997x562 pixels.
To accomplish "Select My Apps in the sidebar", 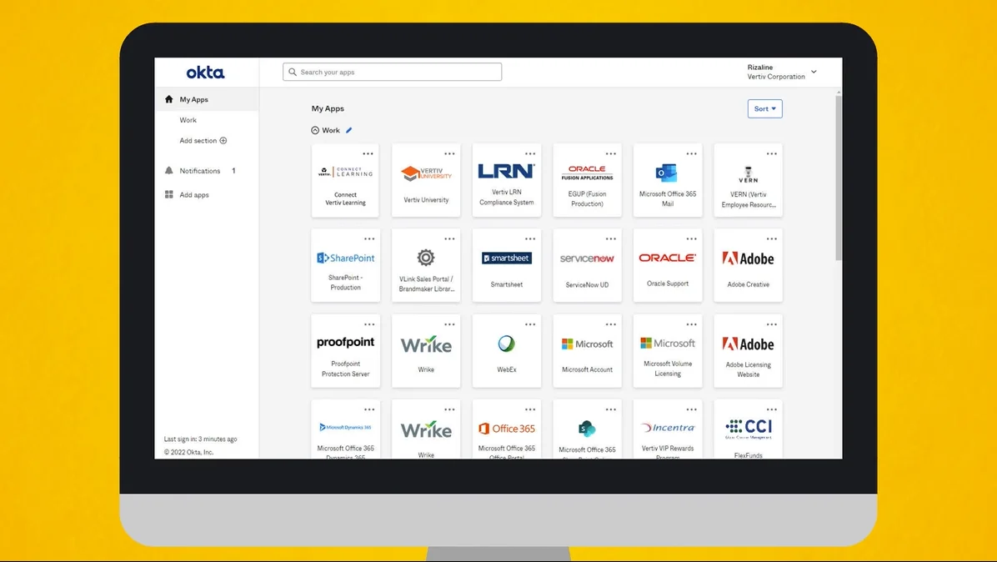I will click(207, 99).
